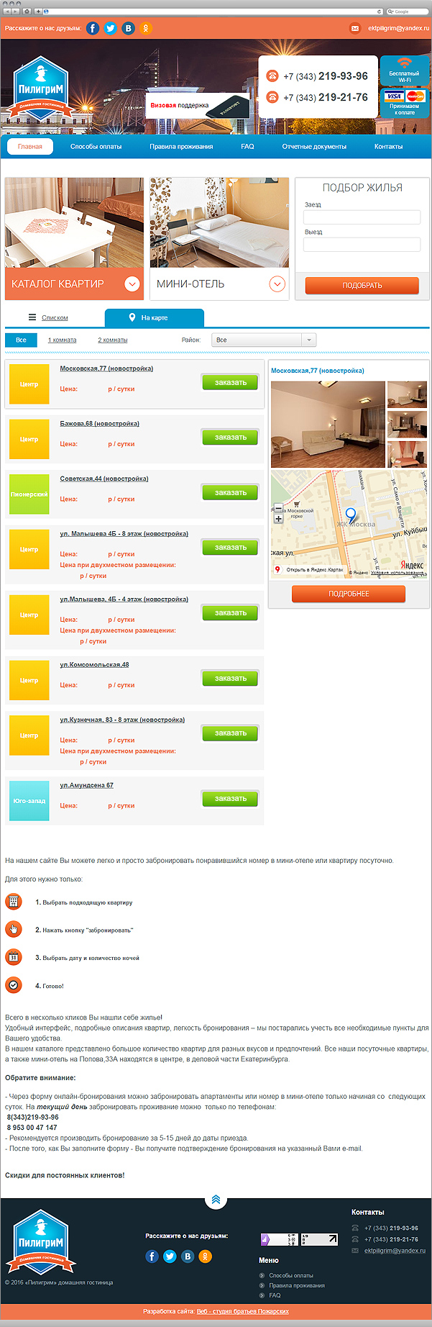Share on Odnoklassniki in the footer
This screenshot has width=432, height=1327.
(x=205, y=1256)
